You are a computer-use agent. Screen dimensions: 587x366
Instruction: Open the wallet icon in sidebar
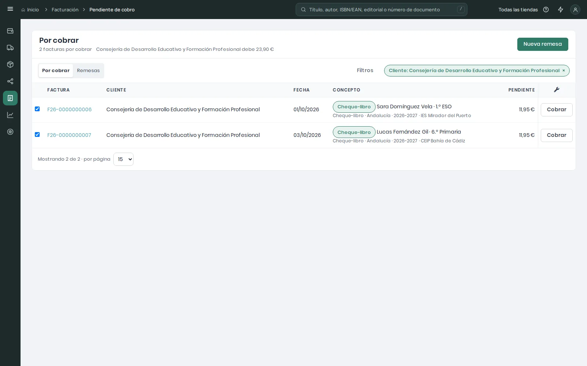pyautogui.click(x=10, y=31)
